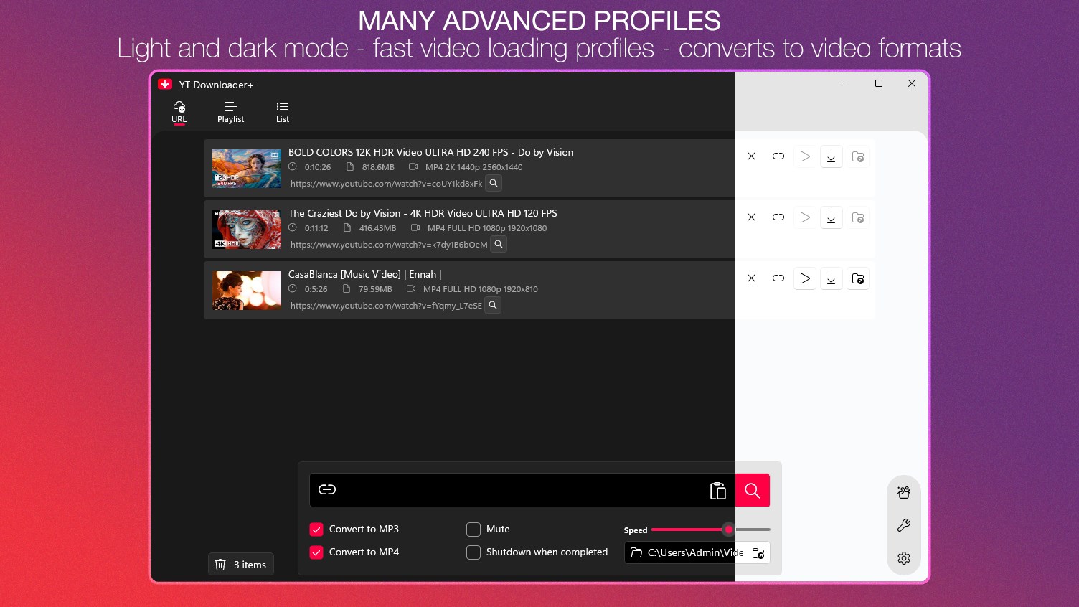Search URL of BOLD COLORS 12K video
Screen dimensions: 1079x607
tap(494, 183)
